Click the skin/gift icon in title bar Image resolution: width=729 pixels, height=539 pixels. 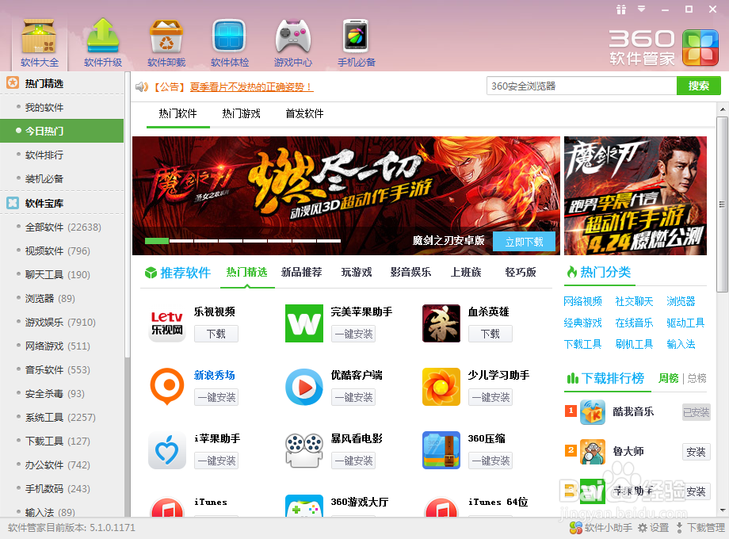(x=621, y=10)
